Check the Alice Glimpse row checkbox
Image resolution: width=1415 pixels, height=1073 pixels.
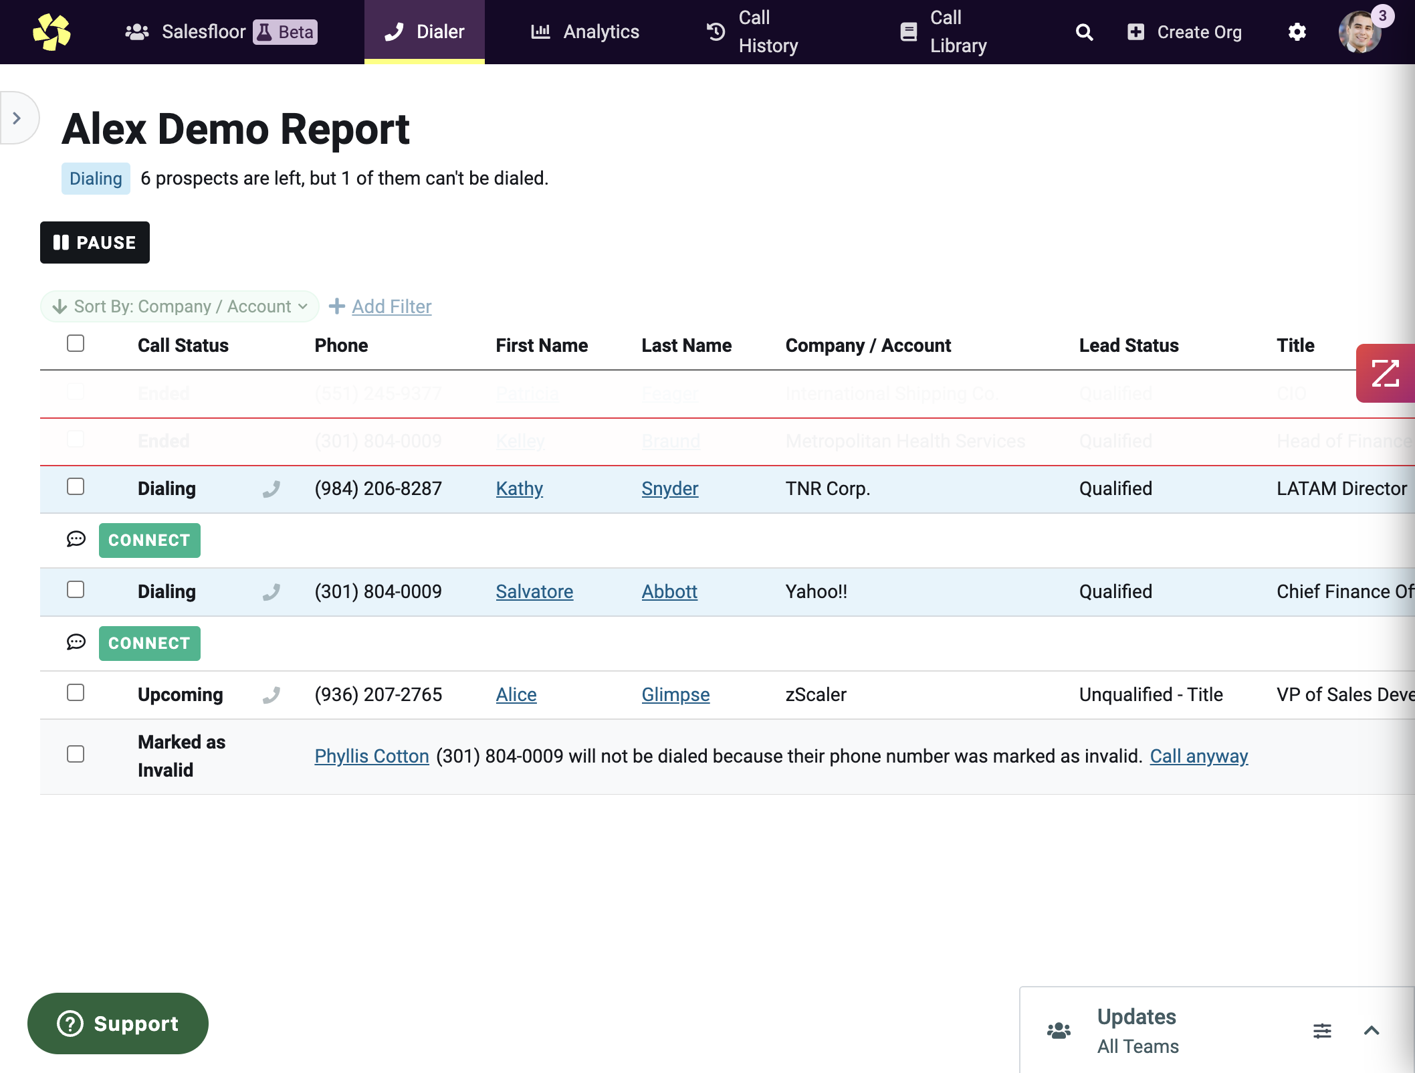76,692
